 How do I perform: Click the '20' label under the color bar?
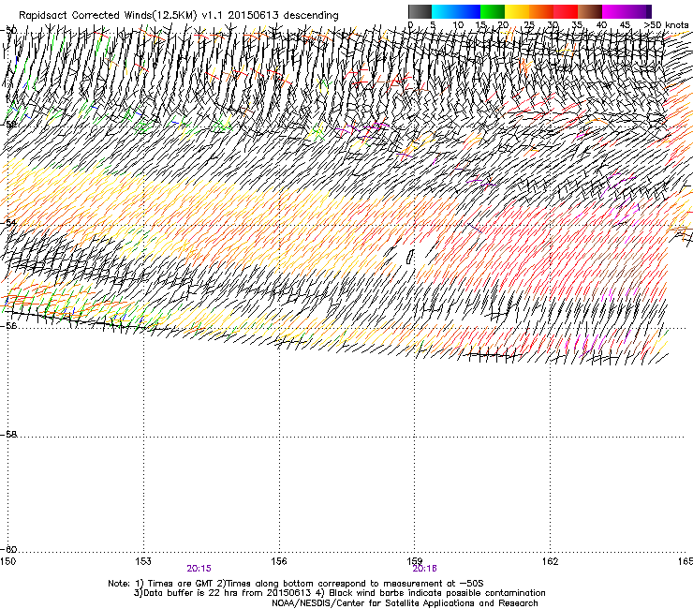tap(504, 25)
